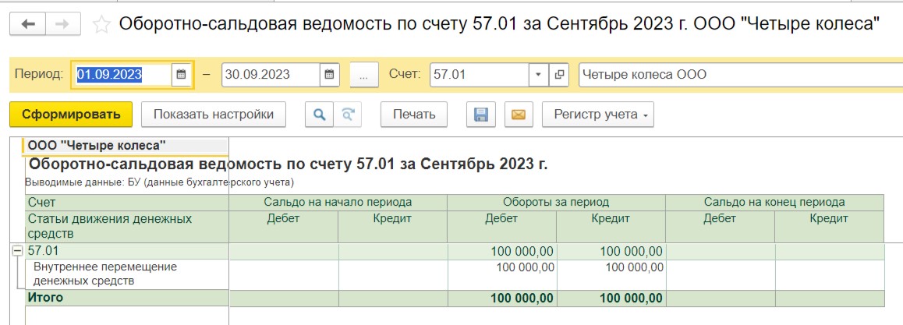
Task: Click Показать настройки button
Action: pyautogui.click(x=214, y=114)
